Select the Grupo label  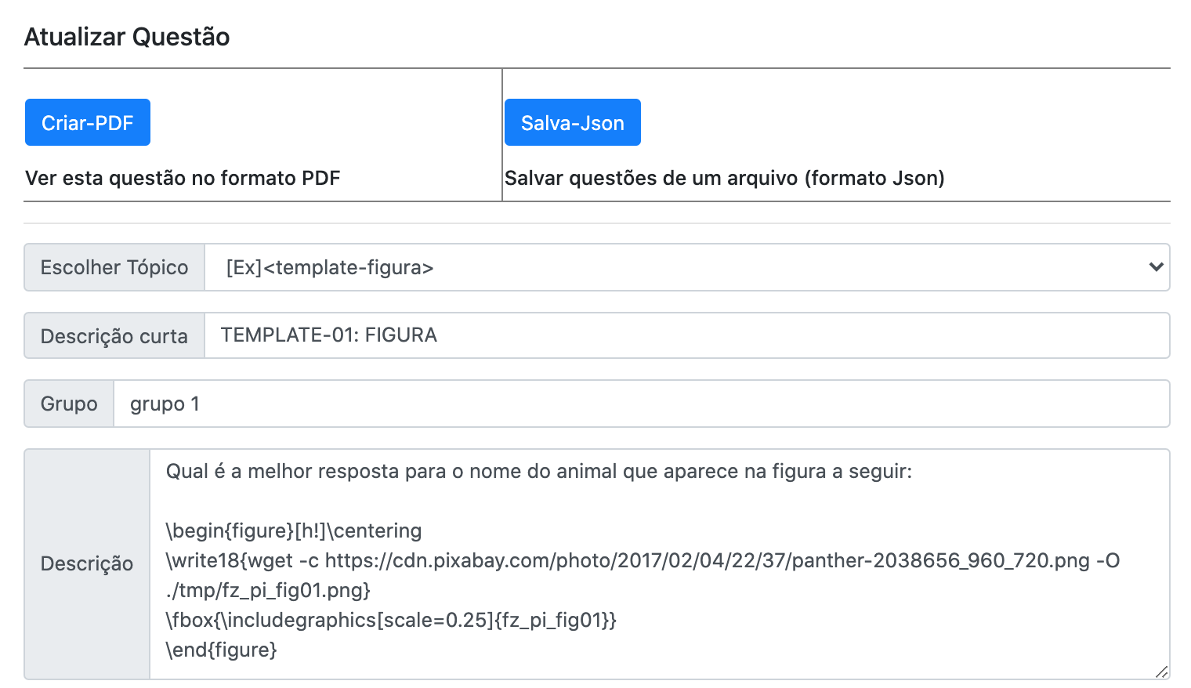pyautogui.click(x=69, y=404)
